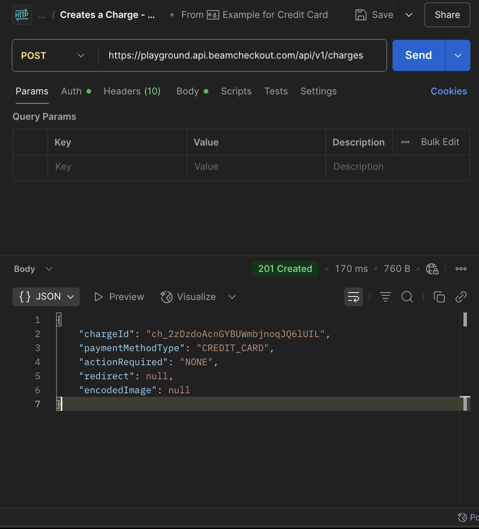
Task: Open the more options dots beside Bulk Edit
Action: coord(405,142)
